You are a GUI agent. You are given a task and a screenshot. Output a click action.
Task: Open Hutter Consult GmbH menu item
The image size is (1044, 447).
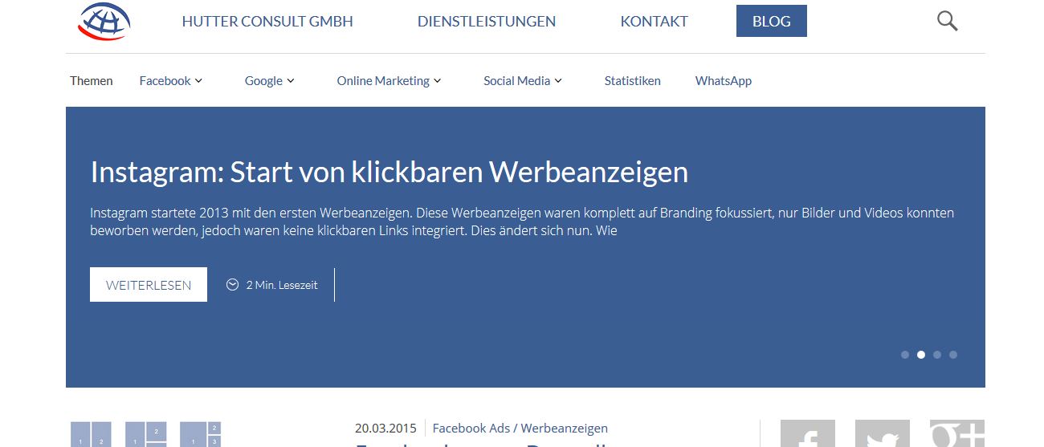(267, 22)
